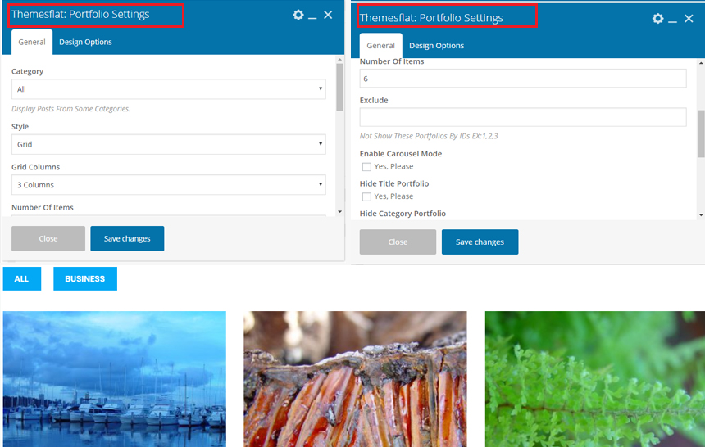The width and height of the screenshot is (705, 447).
Task: Click left panel scrollbar up arrow
Action: click(x=340, y=59)
